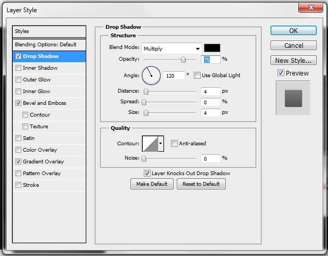Open the Satin settings label
This screenshot has height=256, width=328.
pos(29,138)
